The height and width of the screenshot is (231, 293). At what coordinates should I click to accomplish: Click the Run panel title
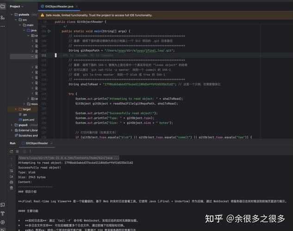point(12,143)
